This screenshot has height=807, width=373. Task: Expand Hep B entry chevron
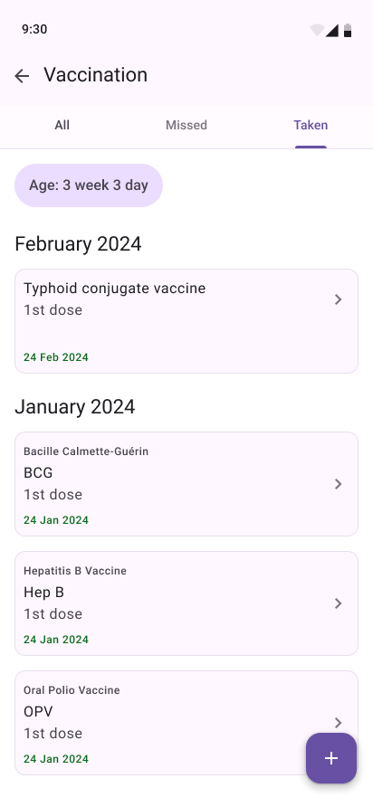click(338, 603)
